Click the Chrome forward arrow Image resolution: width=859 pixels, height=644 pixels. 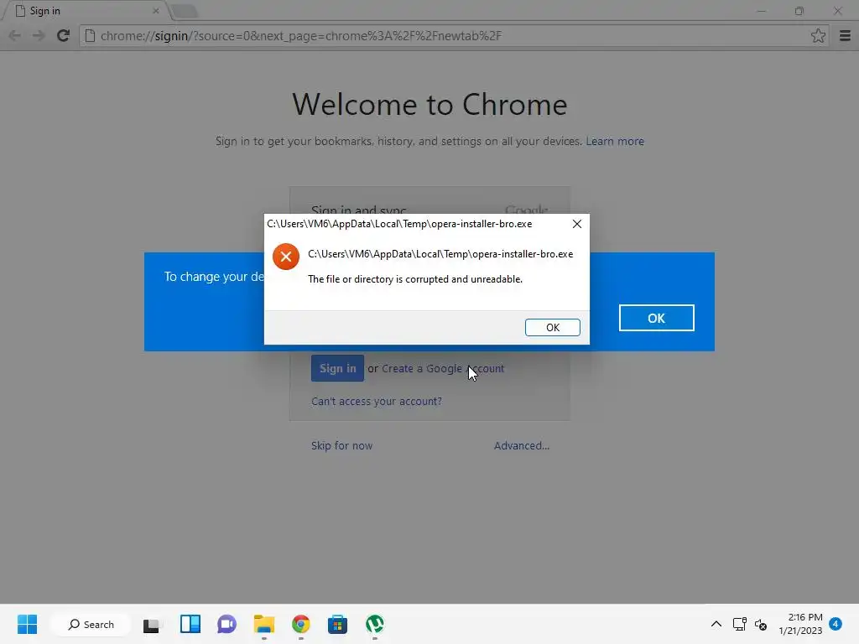coord(39,35)
